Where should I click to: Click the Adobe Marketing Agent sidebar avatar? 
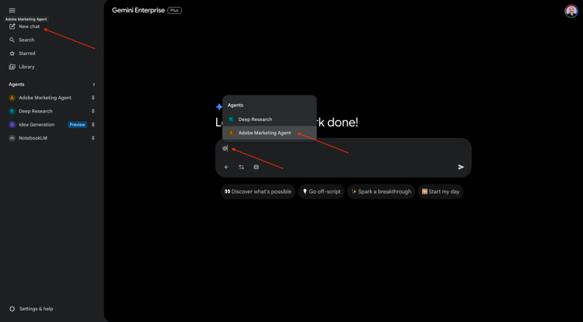coord(12,98)
